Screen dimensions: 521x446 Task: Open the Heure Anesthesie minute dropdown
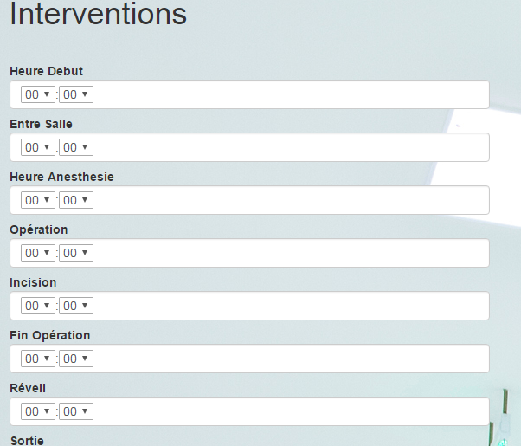[76, 200]
